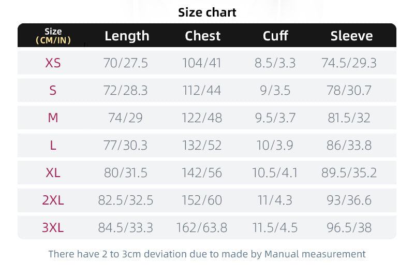414x275 pixels.
Task: Select the 10/3.9 cuff value
Action: pyautogui.click(x=275, y=146)
